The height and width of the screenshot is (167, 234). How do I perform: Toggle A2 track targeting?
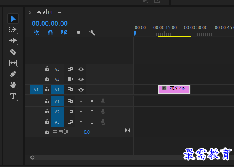click(x=58, y=112)
